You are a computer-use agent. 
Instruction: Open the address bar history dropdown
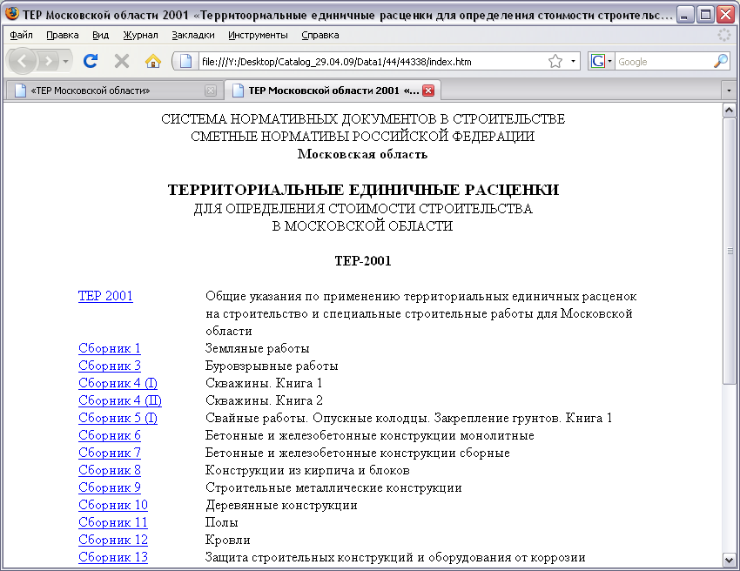pyautogui.click(x=573, y=61)
